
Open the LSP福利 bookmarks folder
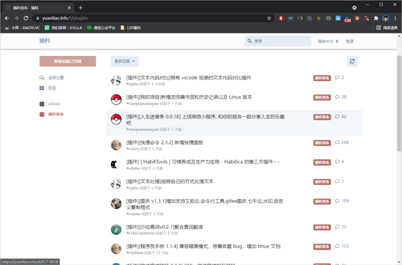130,28
